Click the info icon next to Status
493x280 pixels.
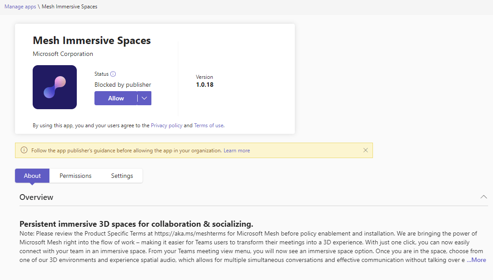click(113, 74)
